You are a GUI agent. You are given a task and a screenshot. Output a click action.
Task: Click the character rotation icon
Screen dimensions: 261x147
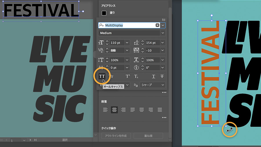pyautogui.click(x=136, y=67)
